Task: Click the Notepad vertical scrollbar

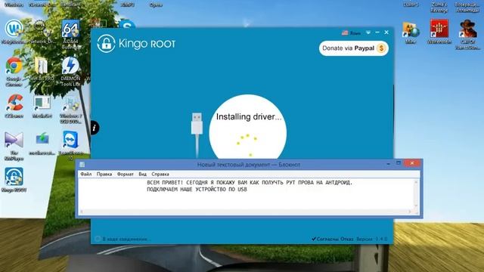Action: pyautogui.click(x=416, y=193)
